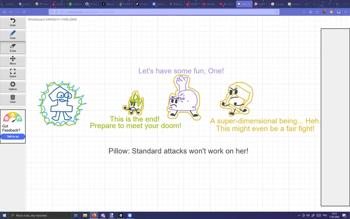Select the Draw pencil tool
This screenshot has height=219, width=350.
13,35
